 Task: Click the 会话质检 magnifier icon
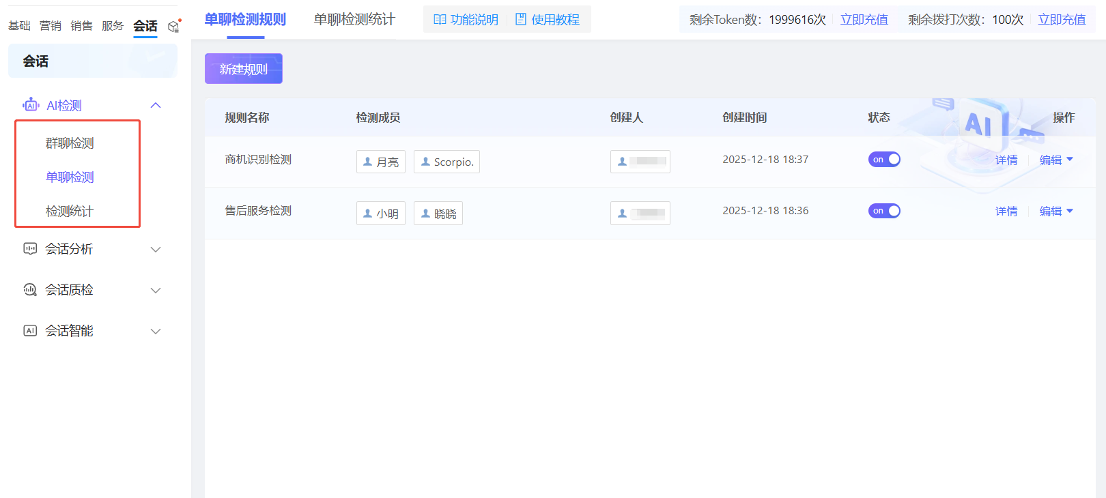tap(30, 290)
